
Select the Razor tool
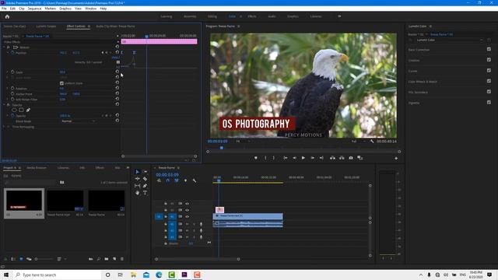(146, 179)
